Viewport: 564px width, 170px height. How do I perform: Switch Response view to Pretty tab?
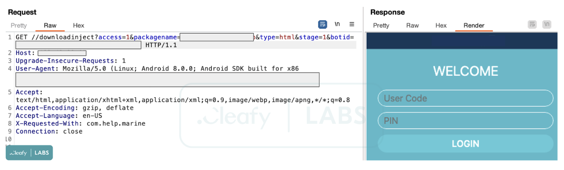381,26
